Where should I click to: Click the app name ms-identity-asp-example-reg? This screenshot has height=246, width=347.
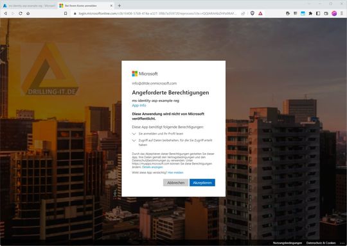pos(156,101)
